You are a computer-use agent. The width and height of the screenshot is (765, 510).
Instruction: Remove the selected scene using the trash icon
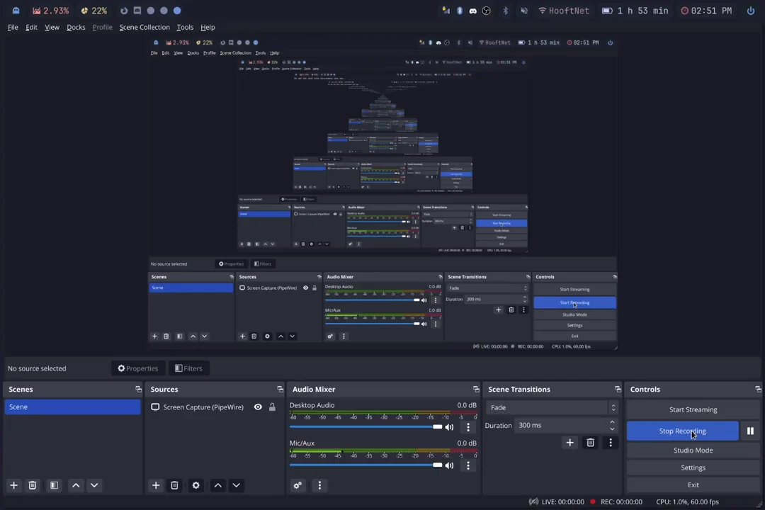[33, 485]
